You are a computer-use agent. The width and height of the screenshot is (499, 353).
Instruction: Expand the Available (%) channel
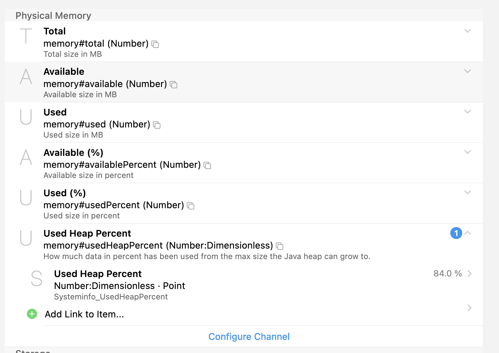(468, 152)
